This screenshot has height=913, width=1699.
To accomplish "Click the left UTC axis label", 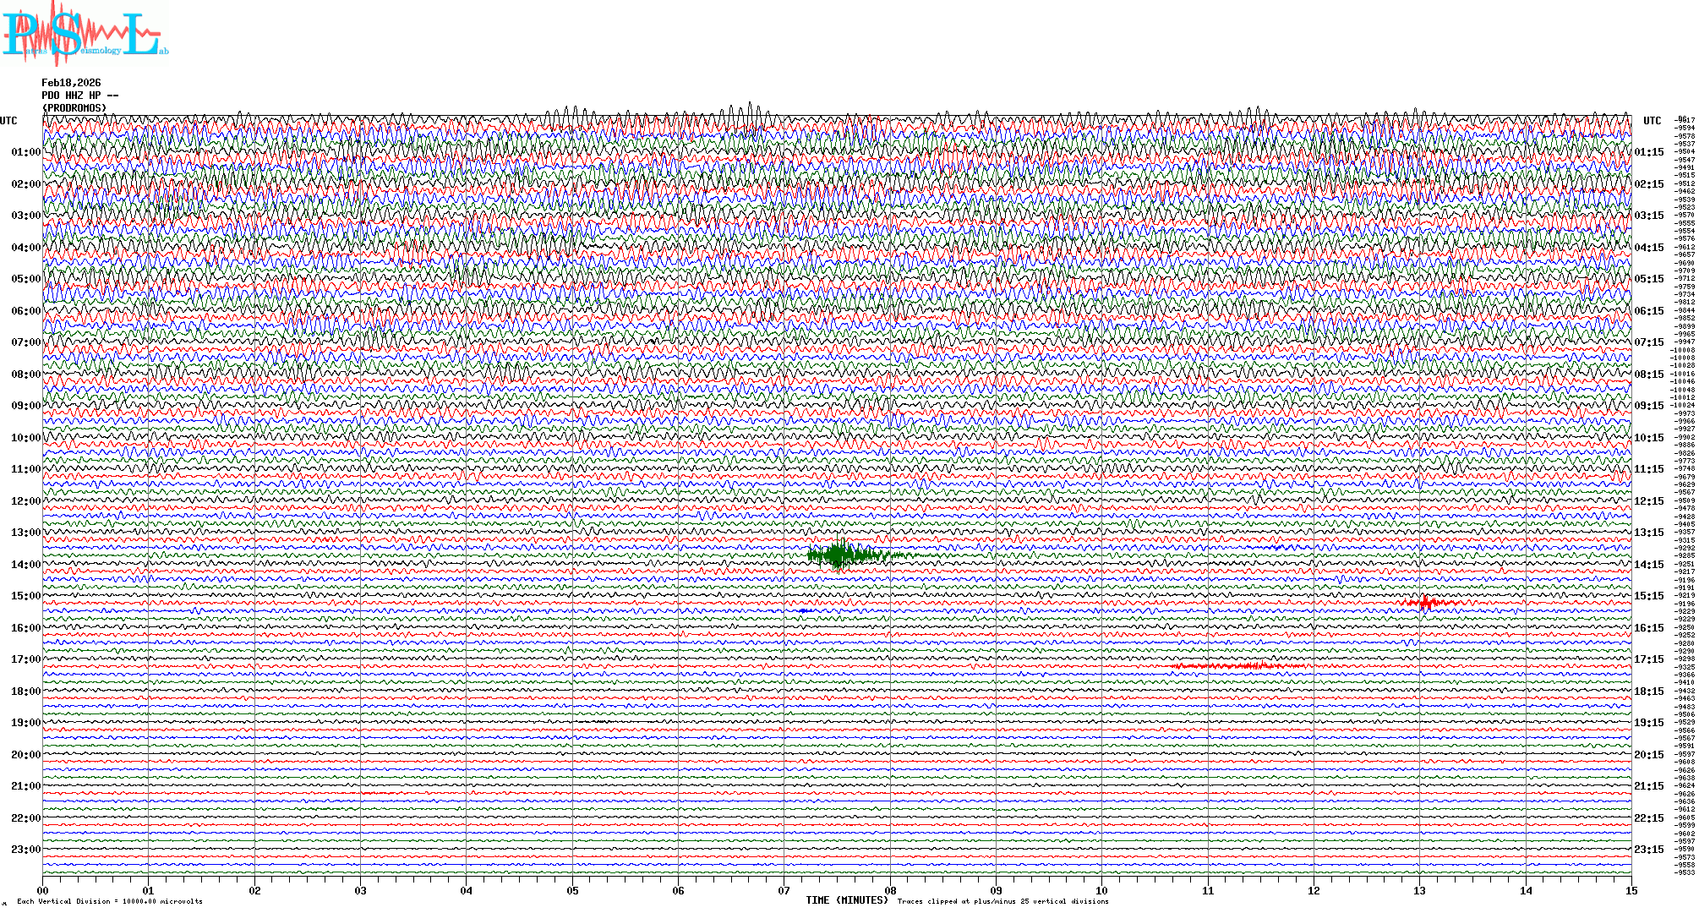I will 8,121.
